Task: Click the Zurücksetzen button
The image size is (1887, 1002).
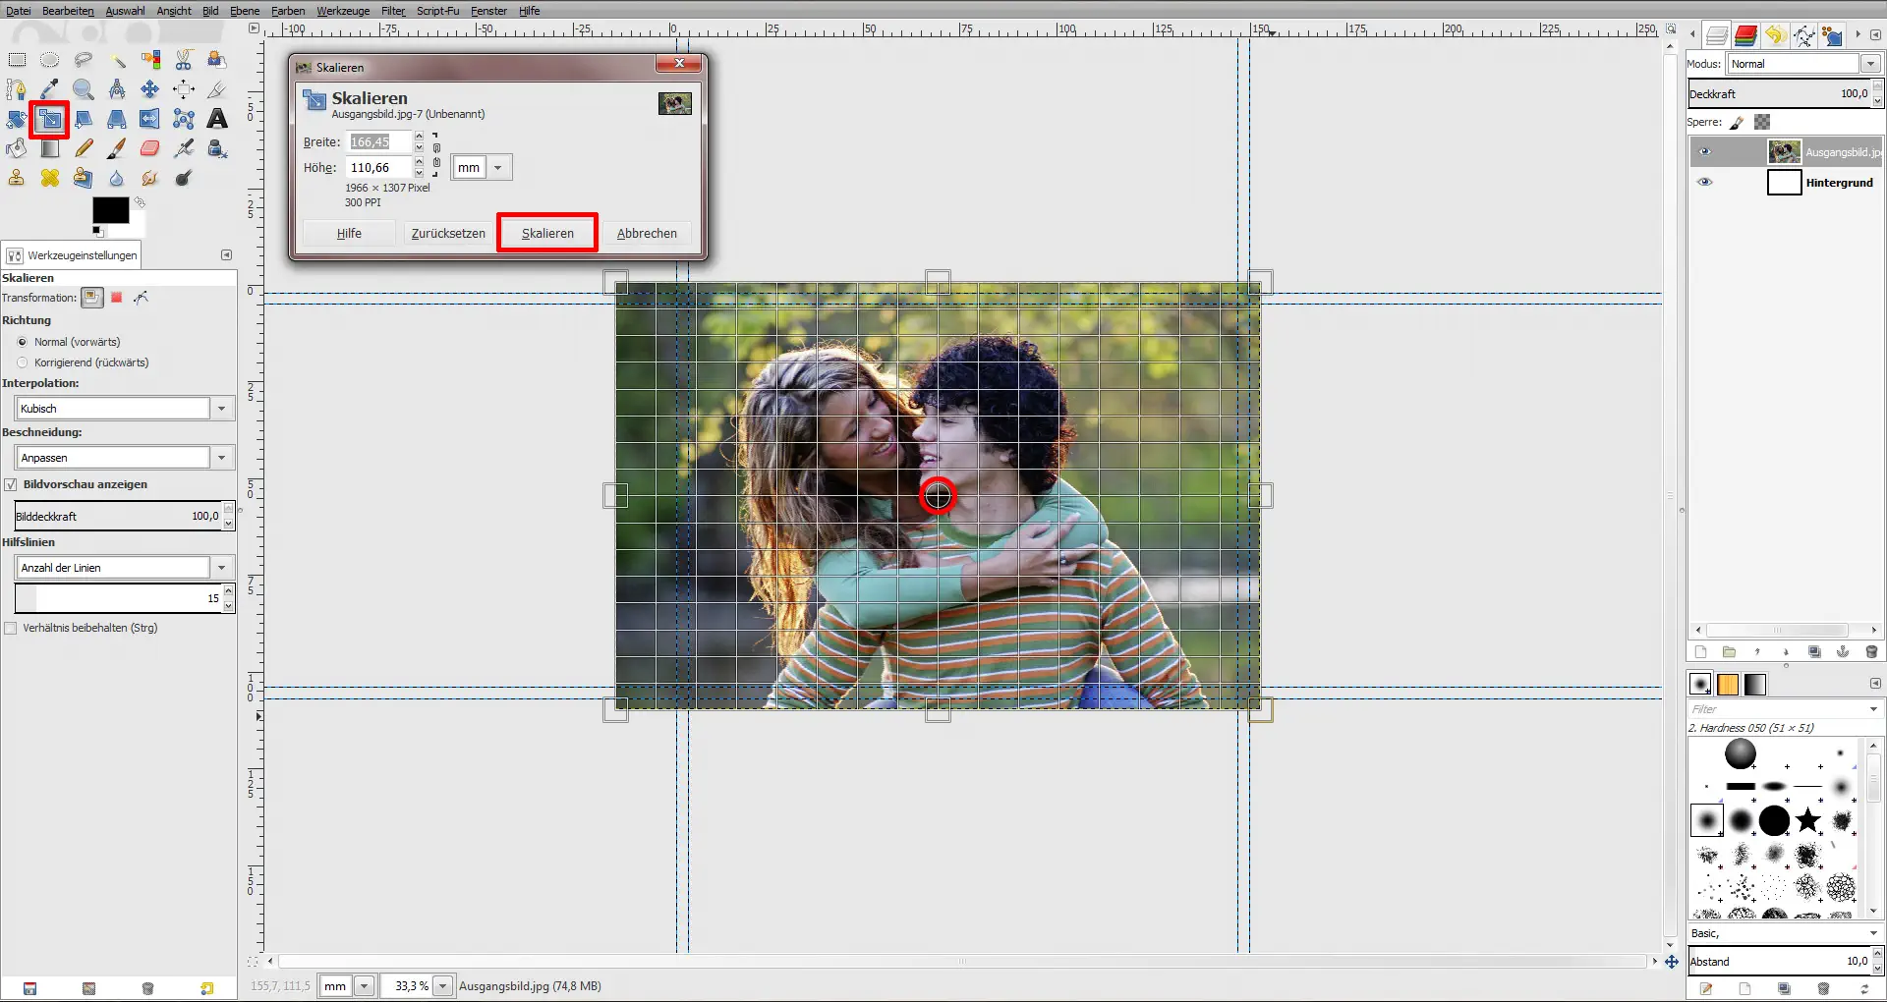Action: (447, 233)
